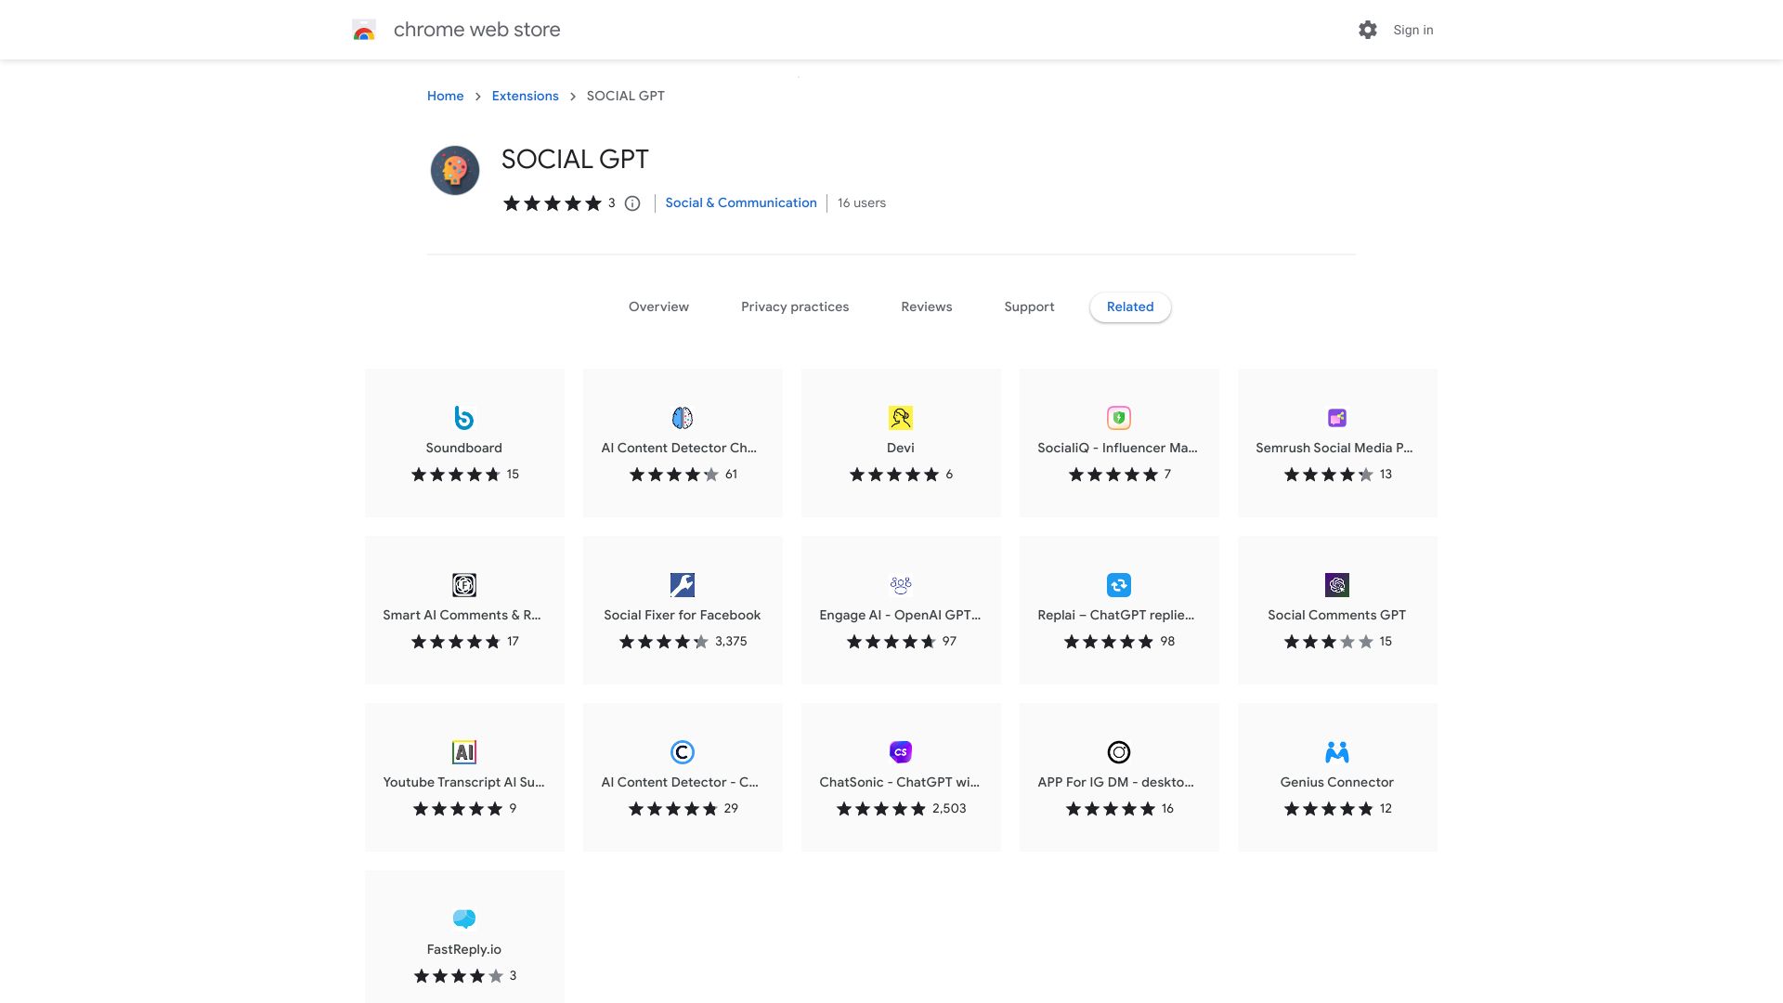Click the Social & Communication category link

point(741,203)
